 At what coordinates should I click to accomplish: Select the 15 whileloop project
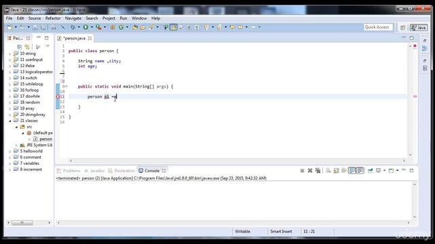(29, 84)
